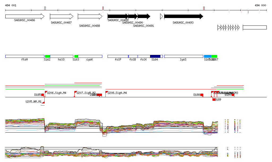Click the green S162 segment box
Screen dimensions: 272x162
point(47,56)
